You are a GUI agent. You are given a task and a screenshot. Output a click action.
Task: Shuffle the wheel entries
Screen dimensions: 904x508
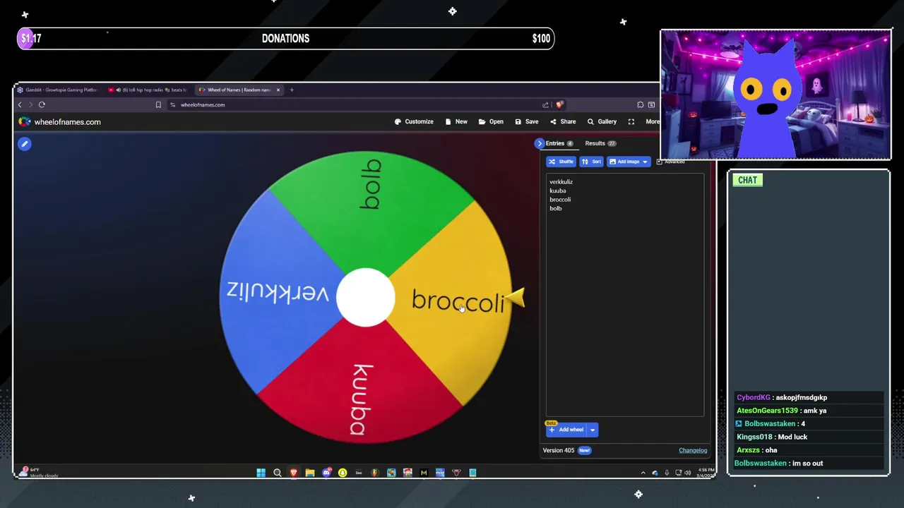coord(561,162)
